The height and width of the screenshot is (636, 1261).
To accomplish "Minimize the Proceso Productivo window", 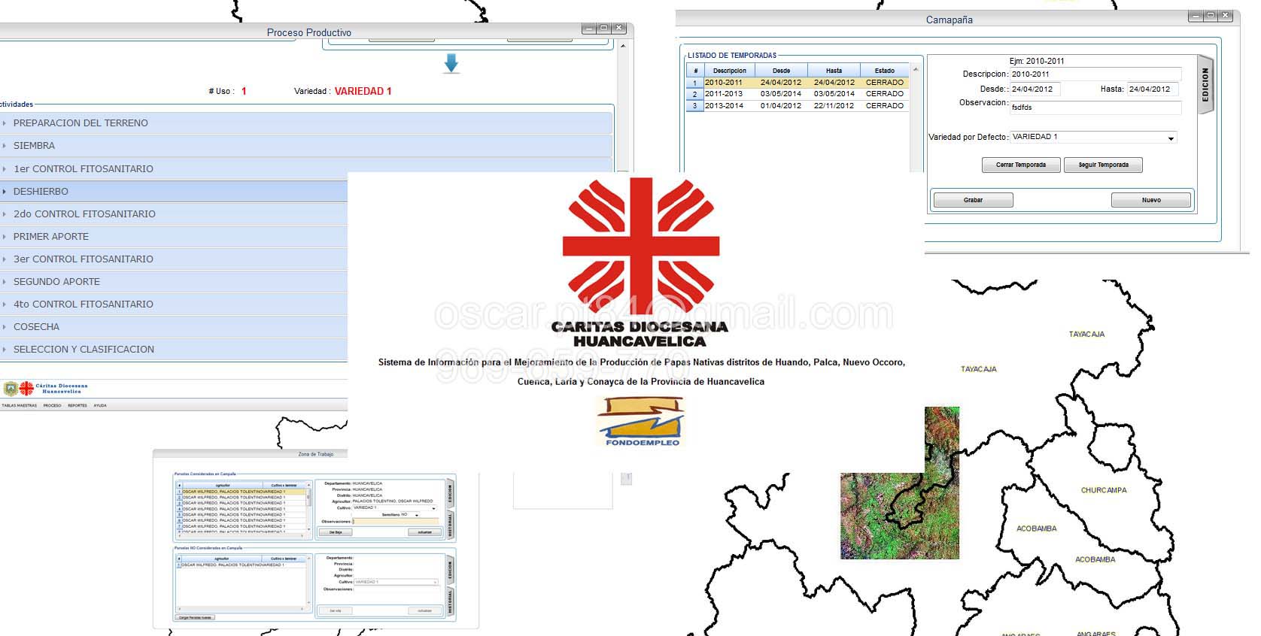I will [588, 28].
